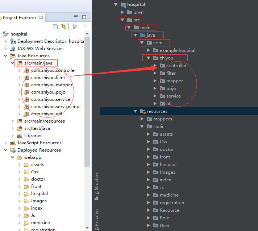Collapse the static folder in IntelliJ
Image resolution: width=258 pixels, height=231 pixels.
[142, 127]
